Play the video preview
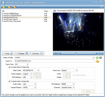 coord(55,53)
